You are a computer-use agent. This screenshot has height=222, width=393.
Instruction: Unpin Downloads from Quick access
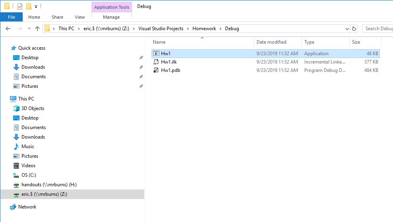click(141, 67)
